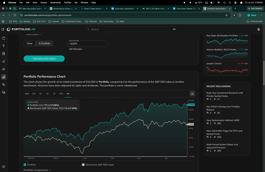Open the FCM bookmarks folder
The image size is (265, 172).
[x=13, y=21]
